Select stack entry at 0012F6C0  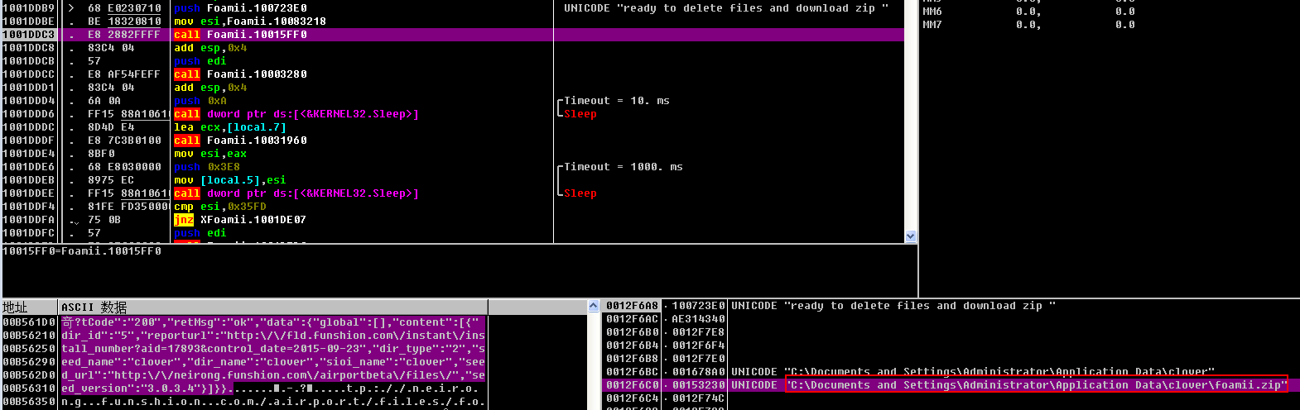632,385
